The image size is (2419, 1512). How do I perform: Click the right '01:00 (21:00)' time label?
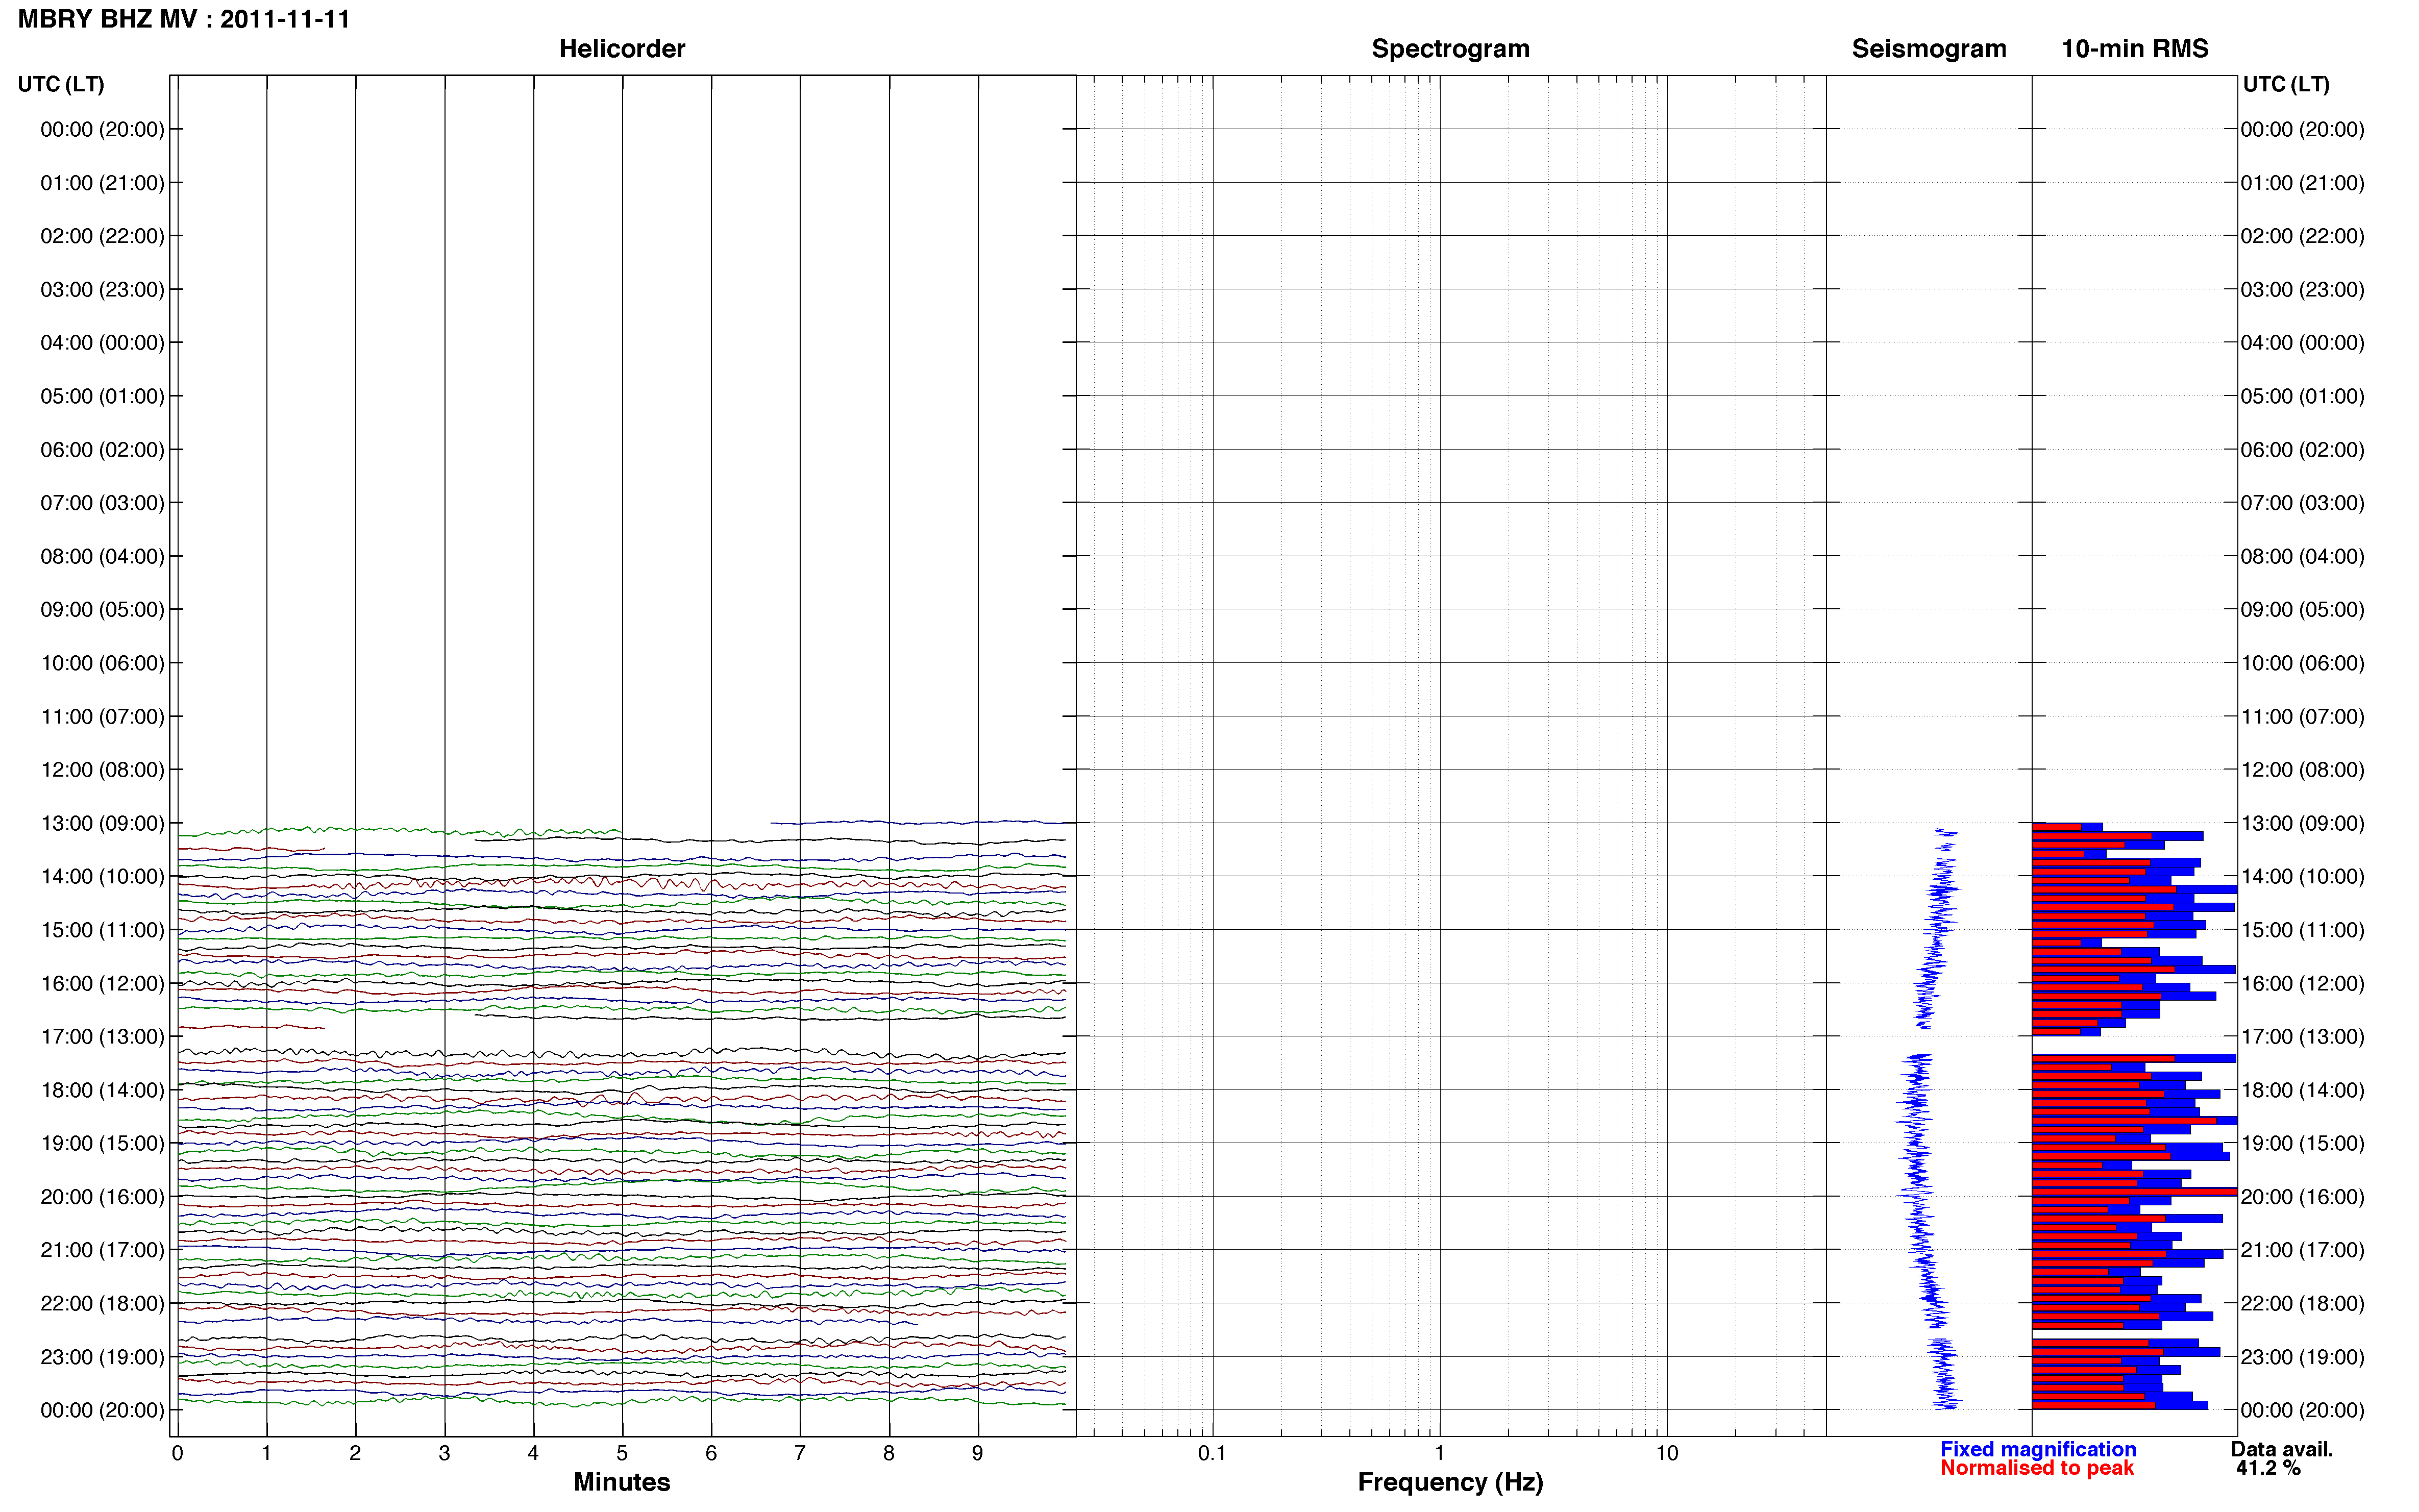2302,182
